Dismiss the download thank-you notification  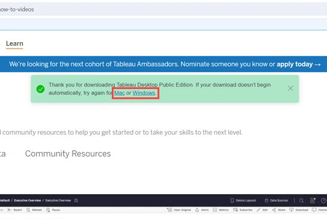(290, 88)
